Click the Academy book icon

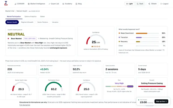tap(63, 4)
